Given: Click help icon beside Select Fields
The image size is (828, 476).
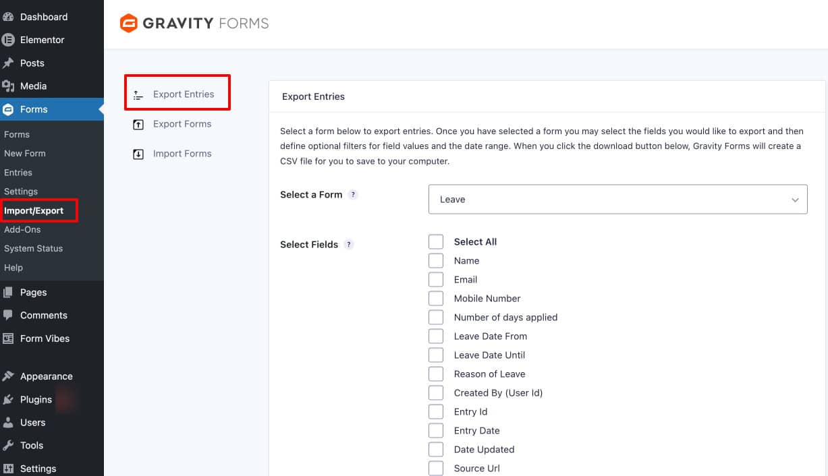Looking at the screenshot, I should [349, 245].
